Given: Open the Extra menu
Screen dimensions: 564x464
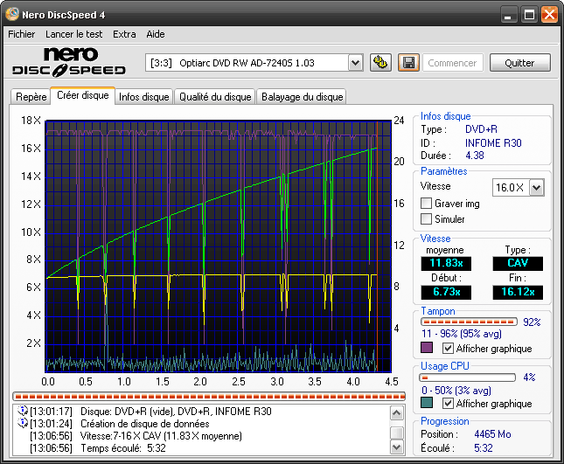Looking at the screenshot, I should coord(124,34).
